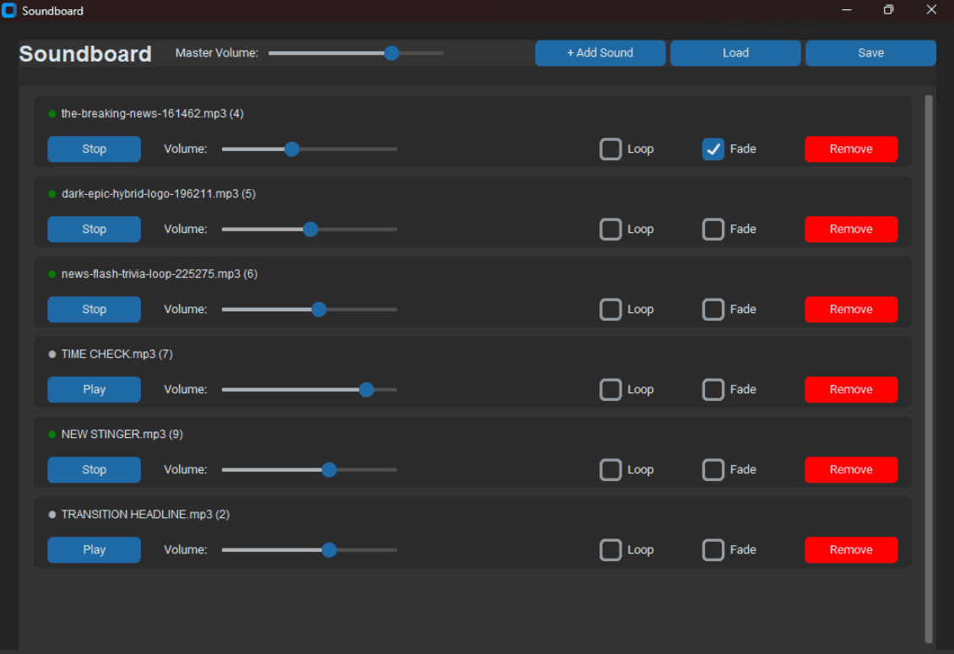954x654 pixels.
Task: Enable Loop for dark-epic-hybrid-logo-196211.mp3
Action: pyautogui.click(x=610, y=230)
